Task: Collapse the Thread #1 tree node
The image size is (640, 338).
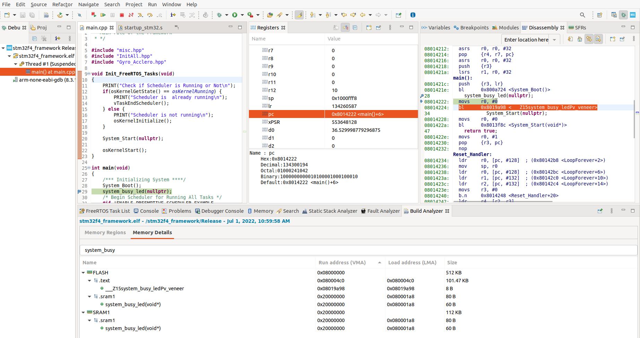Action: pos(16,64)
